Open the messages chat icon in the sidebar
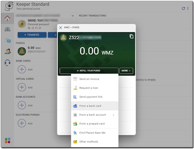Image resolution: width=194 pixels, height=149 pixels. tap(8, 40)
